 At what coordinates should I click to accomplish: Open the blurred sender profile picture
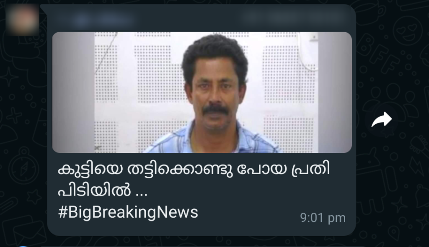[22, 20]
